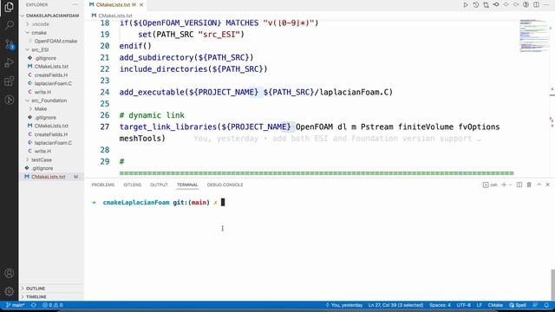Click the Run play icon in the editor toolbar
555x312 pixels.
(466, 4)
